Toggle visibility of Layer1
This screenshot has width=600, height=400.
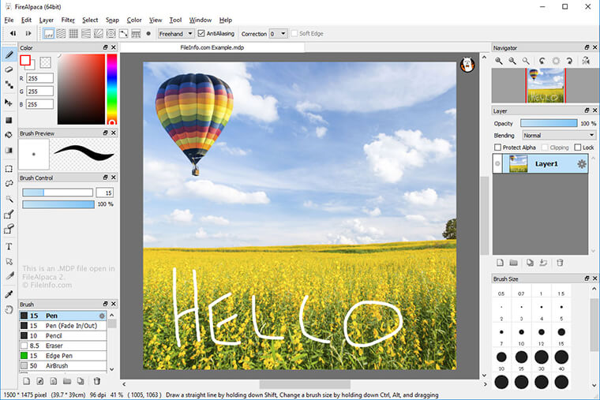tap(497, 164)
